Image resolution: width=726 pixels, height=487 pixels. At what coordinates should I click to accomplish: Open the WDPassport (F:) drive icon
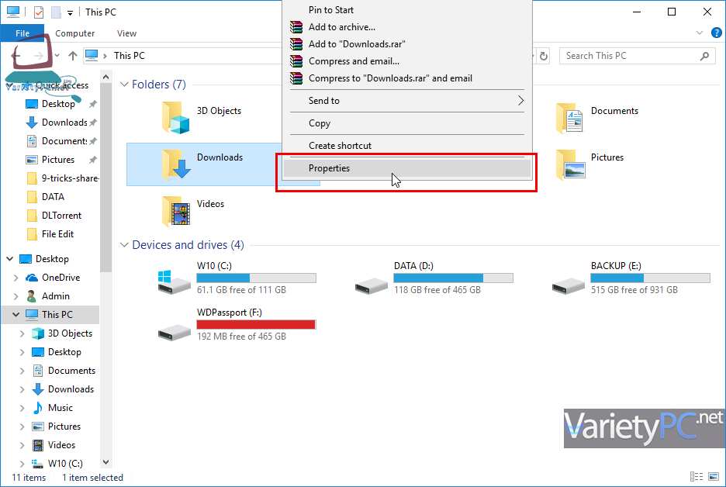click(x=175, y=330)
